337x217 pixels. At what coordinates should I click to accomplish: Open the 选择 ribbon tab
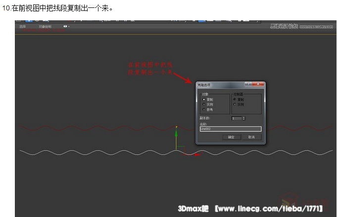(22, 26)
